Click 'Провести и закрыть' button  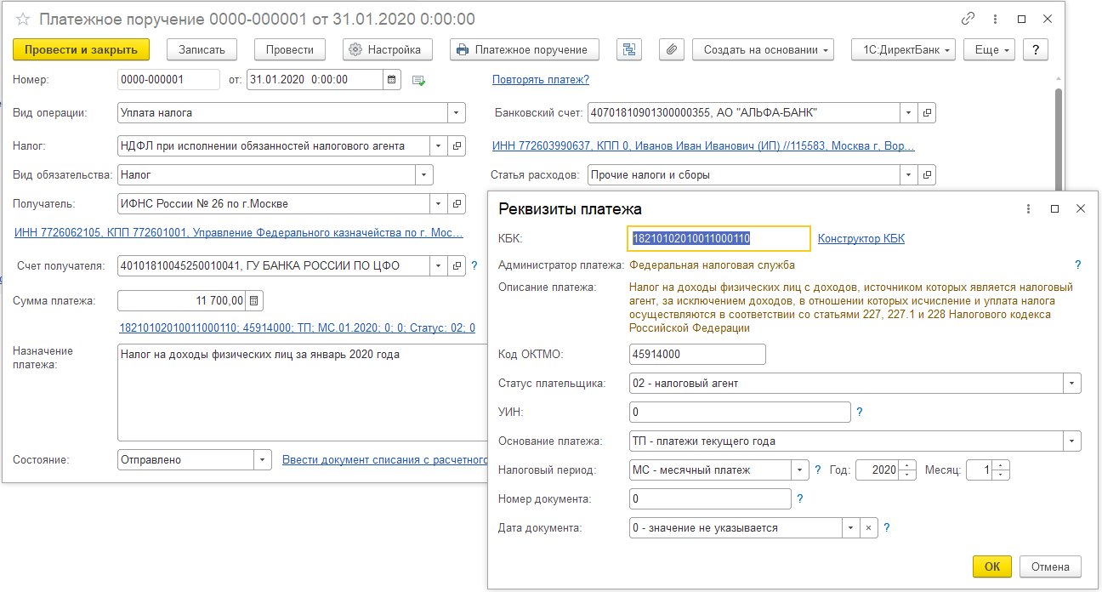coord(82,50)
